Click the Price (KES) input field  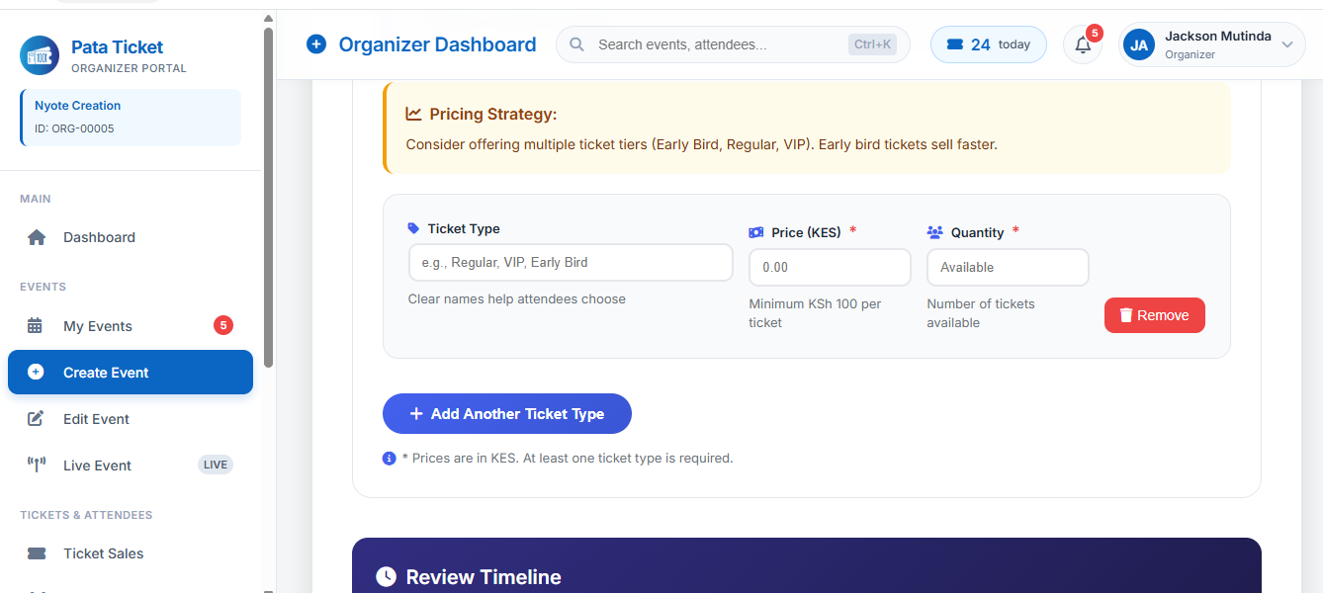(x=829, y=268)
